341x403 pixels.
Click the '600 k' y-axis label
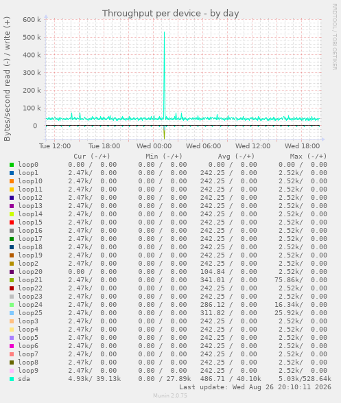pos(32,19)
